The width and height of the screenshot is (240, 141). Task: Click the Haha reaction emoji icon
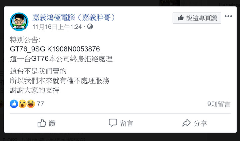tap(31, 104)
